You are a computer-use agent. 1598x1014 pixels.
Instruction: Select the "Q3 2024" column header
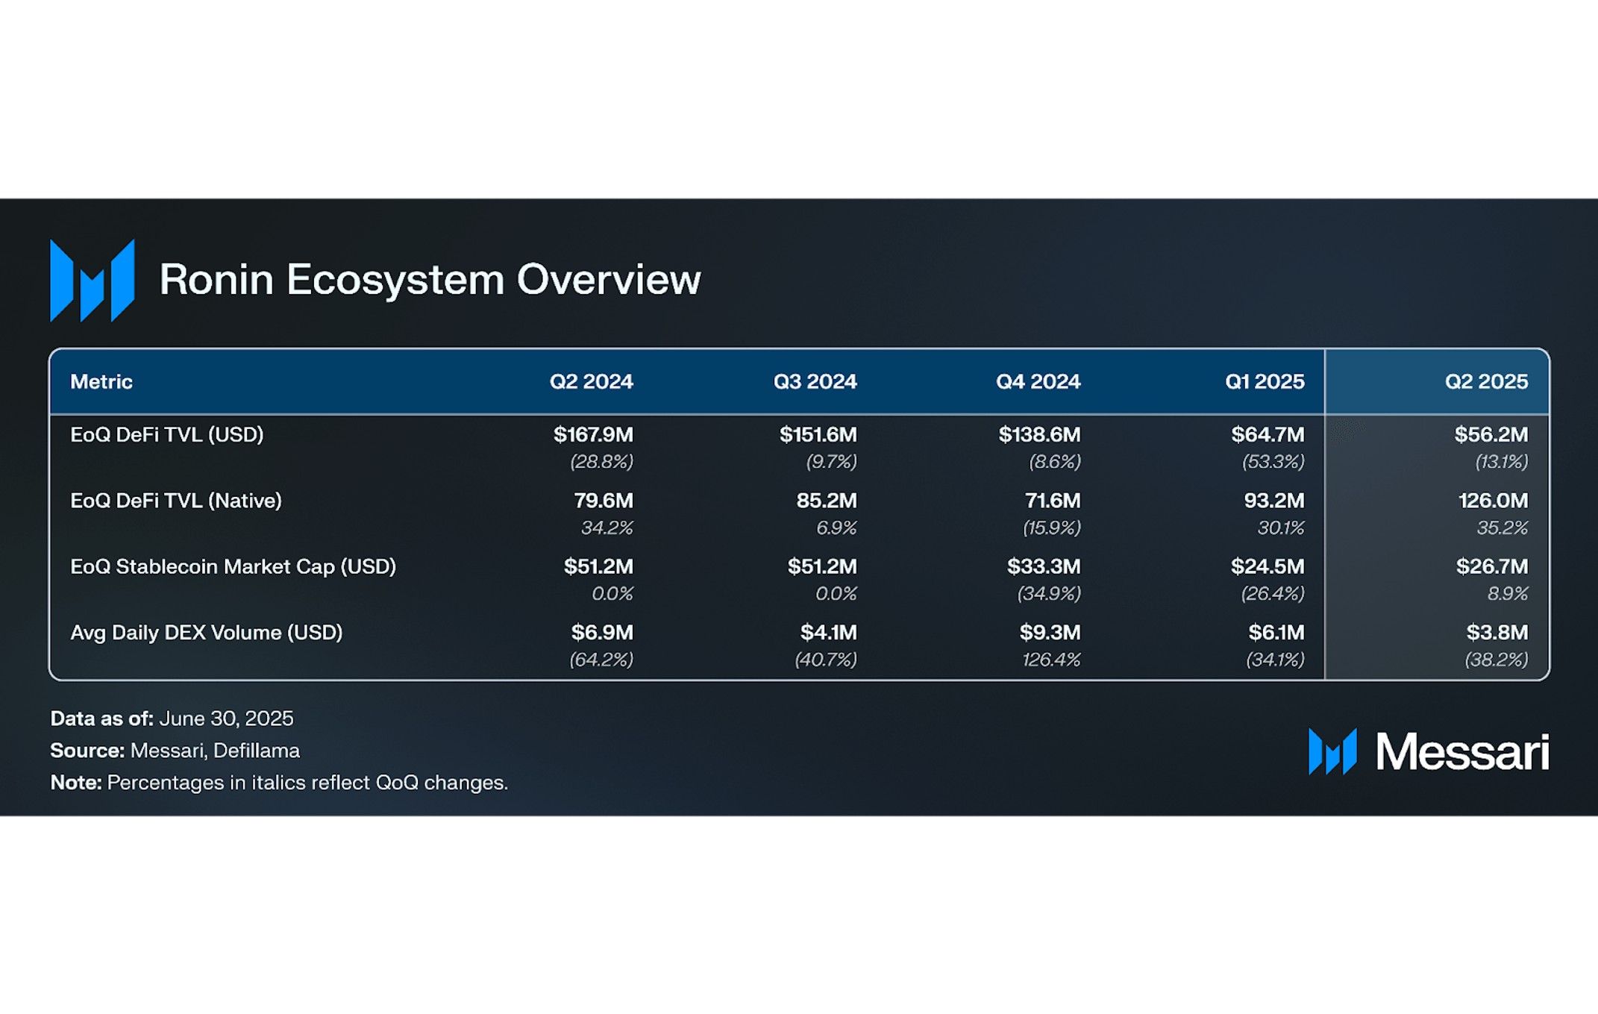pos(815,382)
